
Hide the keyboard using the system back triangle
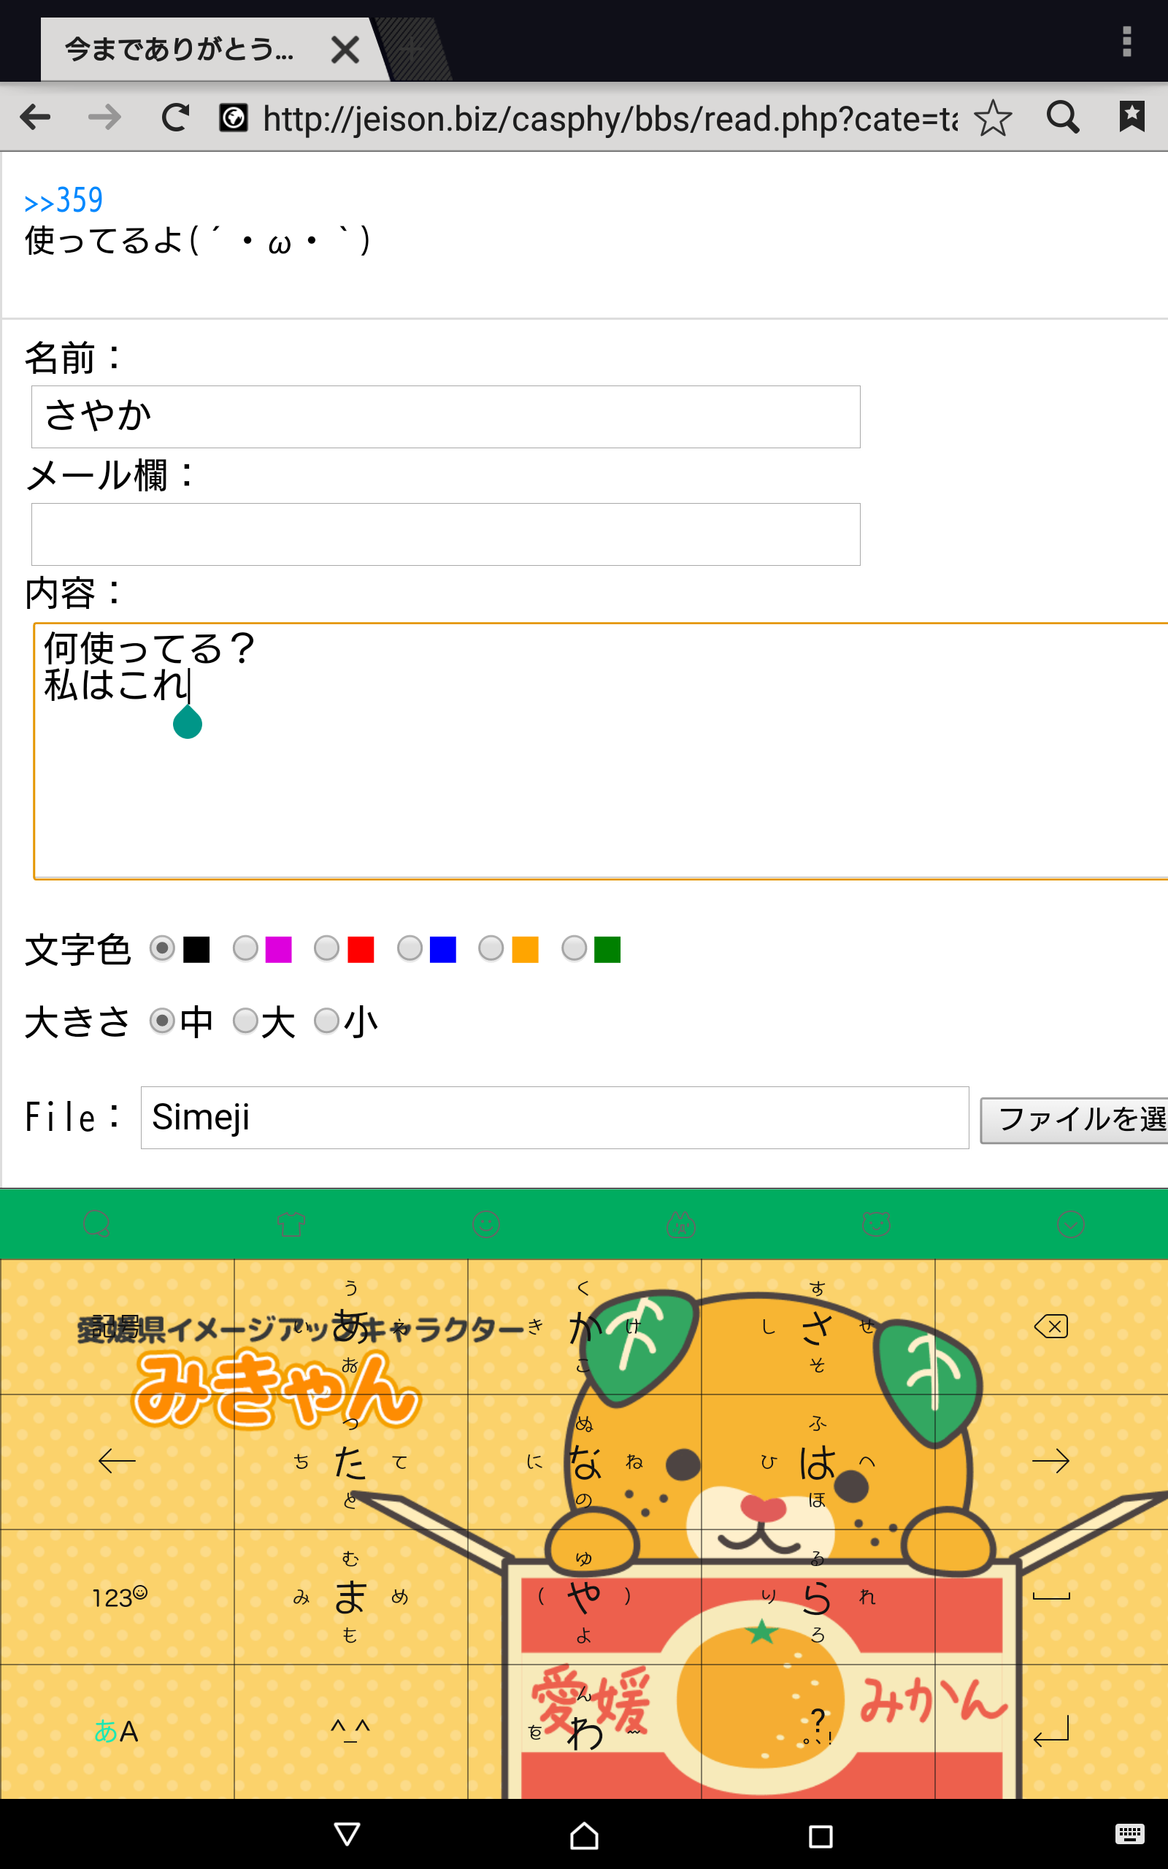click(x=347, y=1834)
